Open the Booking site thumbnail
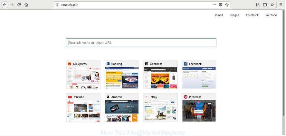286x136 pixels. tap(122, 78)
